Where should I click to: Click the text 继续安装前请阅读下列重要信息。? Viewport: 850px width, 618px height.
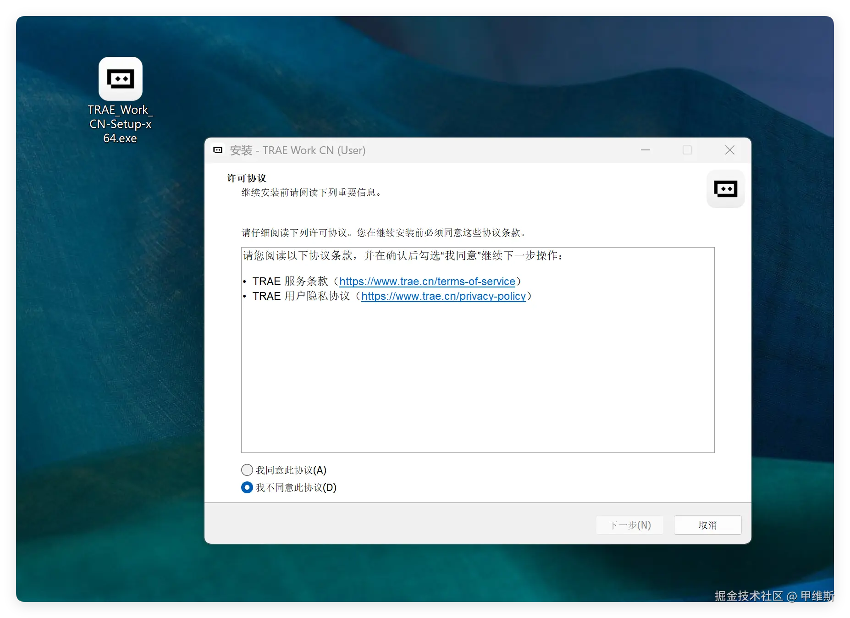(311, 193)
